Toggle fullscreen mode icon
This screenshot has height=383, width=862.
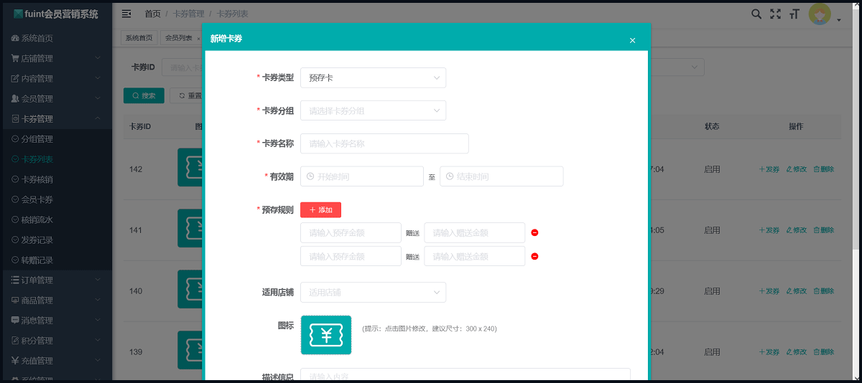click(x=775, y=14)
